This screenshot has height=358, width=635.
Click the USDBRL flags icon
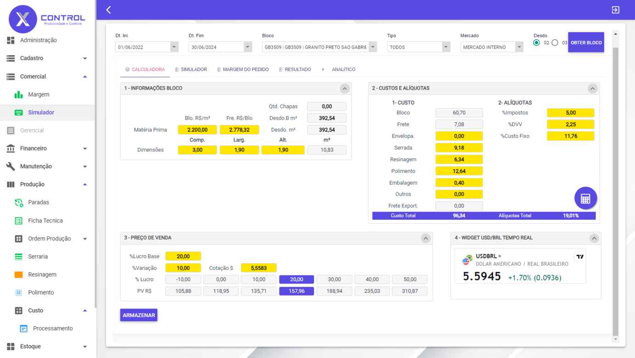(468, 260)
